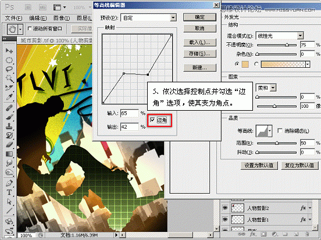The image size is (321, 240).
Task: Select the Horizontal Type tool
Action: 9,192
